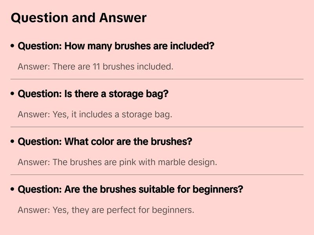
Task: Click the bullet next to the brush color question
Action: 13,142
